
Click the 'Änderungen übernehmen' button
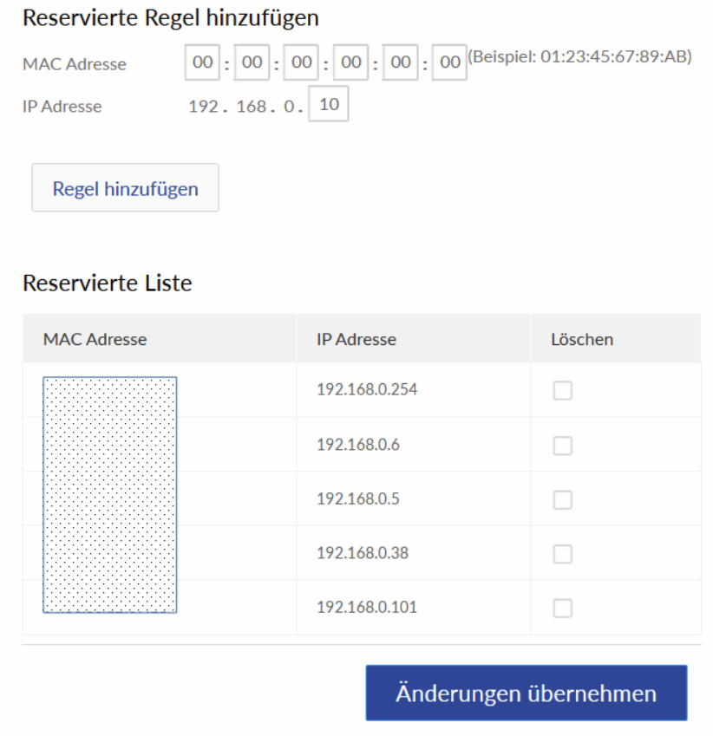pyautogui.click(x=526, y=694)
